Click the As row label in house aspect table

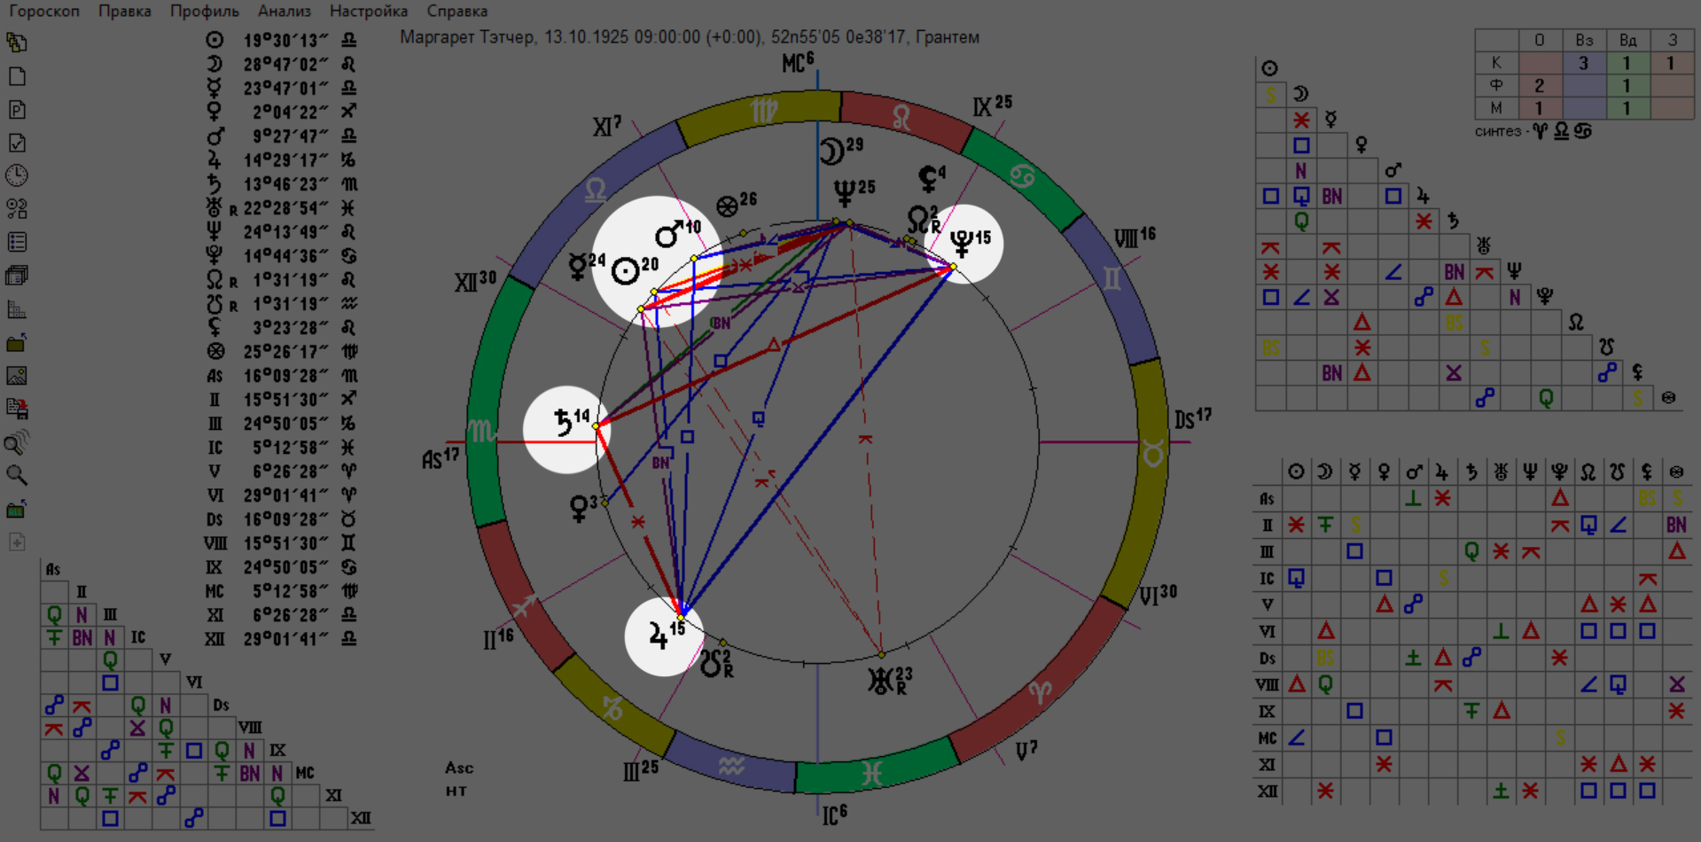pyautogui.click(x=1268, y=498)
